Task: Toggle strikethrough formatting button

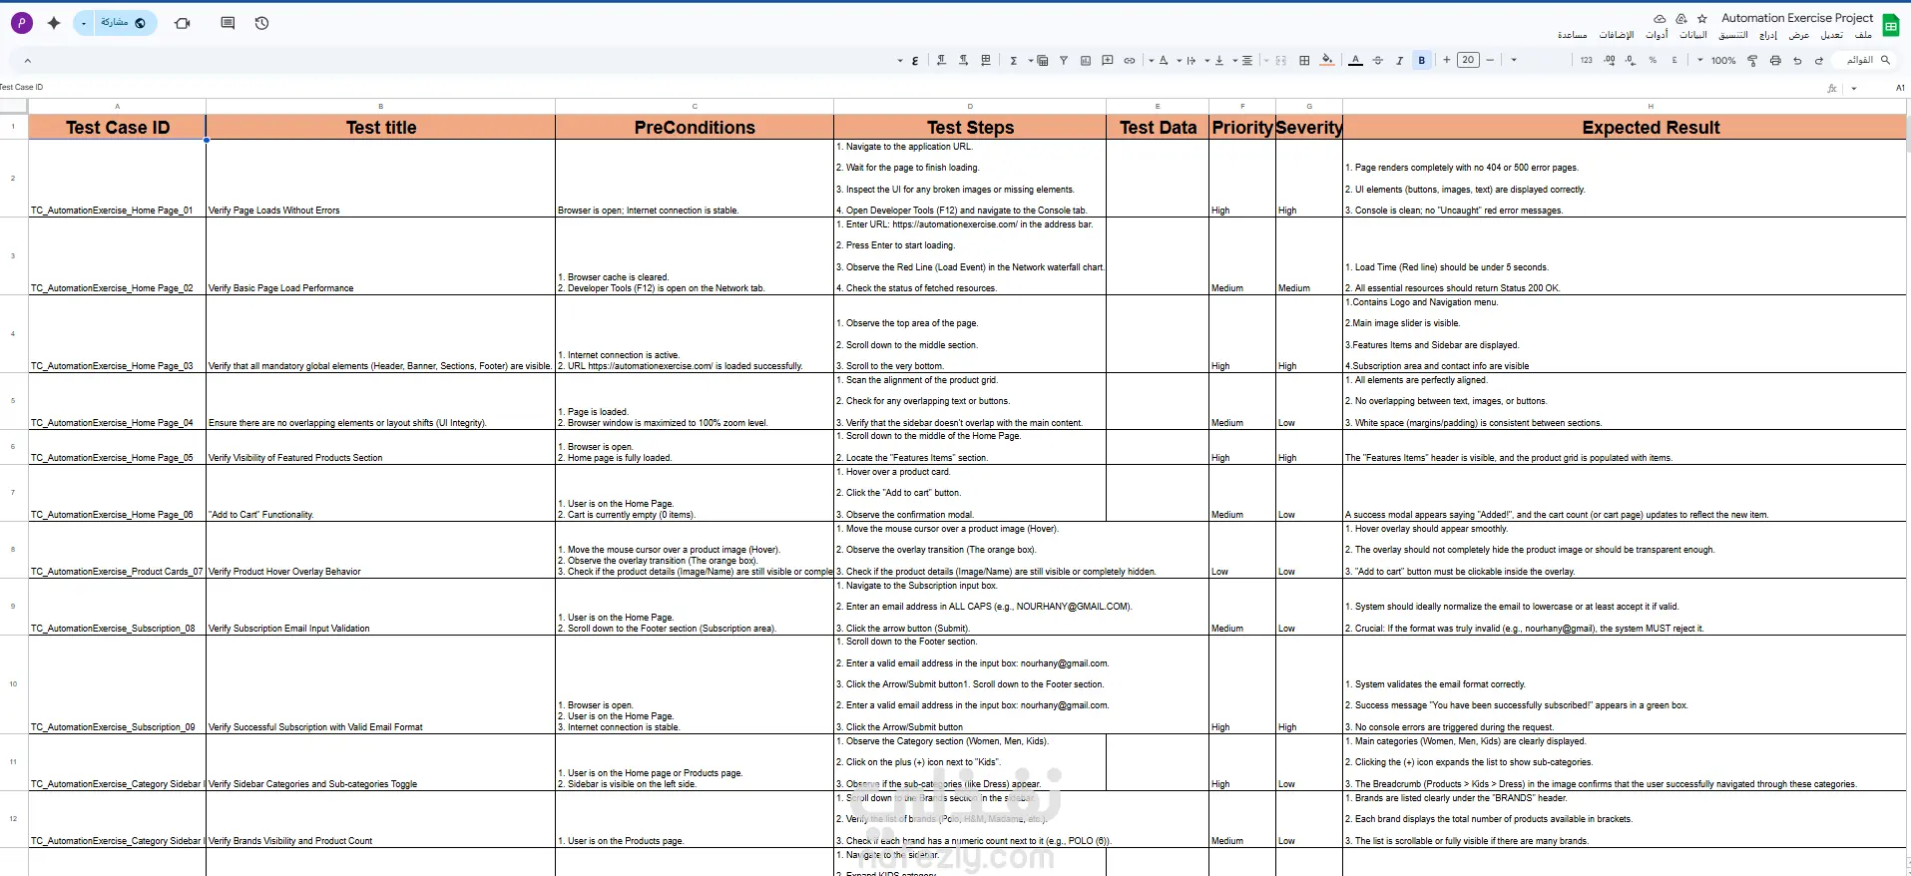Action: [x=1377, y=60]
